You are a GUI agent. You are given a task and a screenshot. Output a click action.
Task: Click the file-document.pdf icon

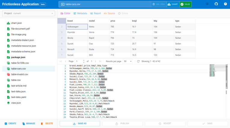[x=8, y=29]
